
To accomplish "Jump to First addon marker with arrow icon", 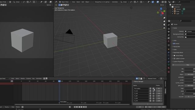I will click(154, 89).
